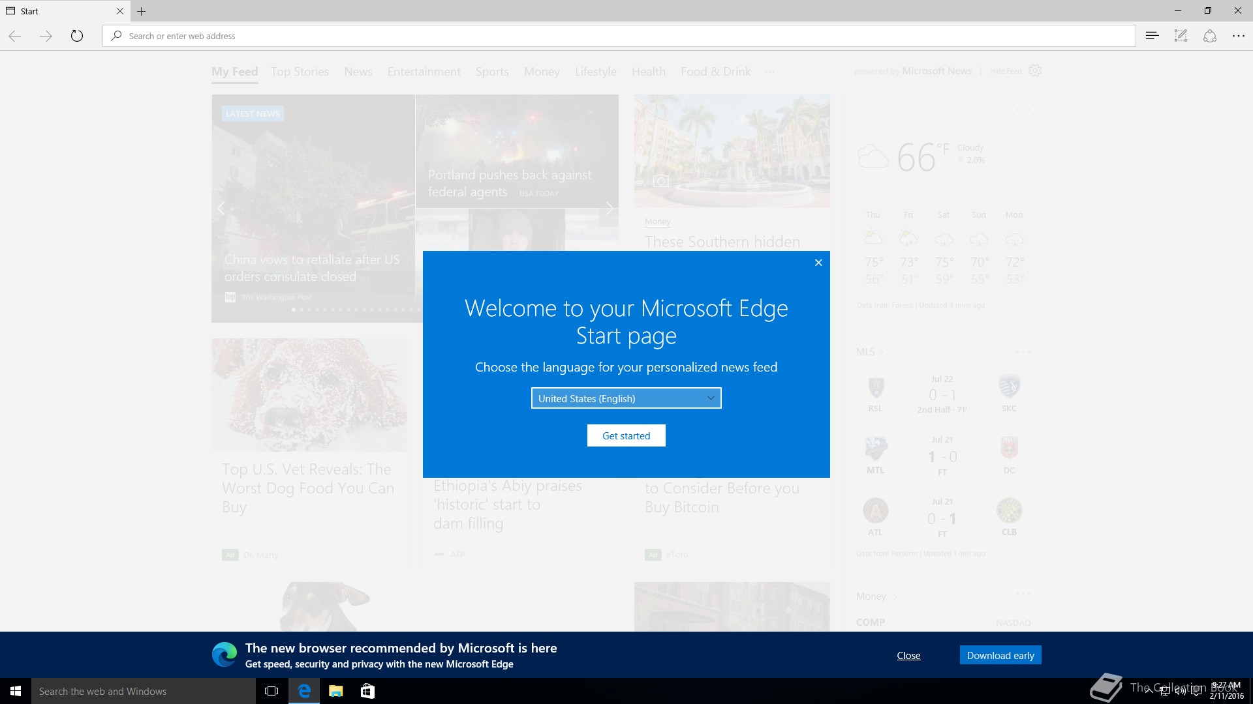The image size is (1253, 704).
Task: Open the Lifestyle tab
Action: tap(595, 72)
